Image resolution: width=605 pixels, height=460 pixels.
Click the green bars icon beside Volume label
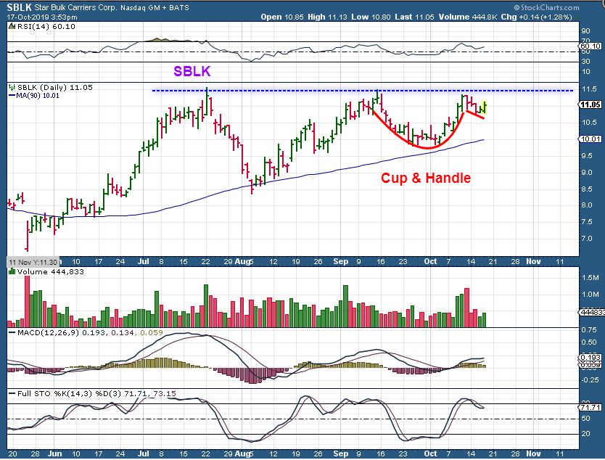click(12, 271)
